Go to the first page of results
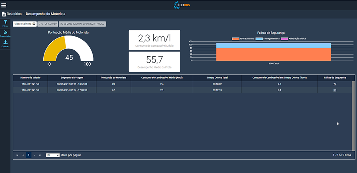This screenshot has width=357, height=173. 17,155
